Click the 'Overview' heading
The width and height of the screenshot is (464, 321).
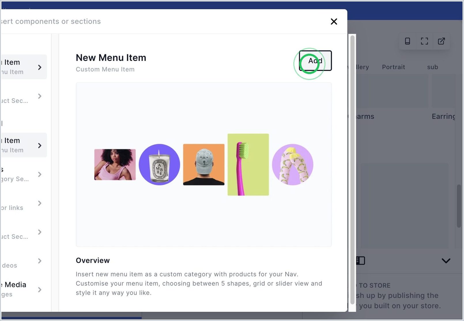tap(93, 260)
